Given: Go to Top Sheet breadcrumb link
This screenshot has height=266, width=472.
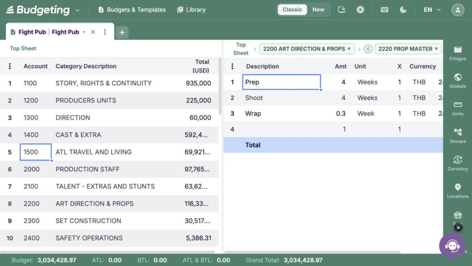Looking at the screenshot, I should tap(241, 49).
